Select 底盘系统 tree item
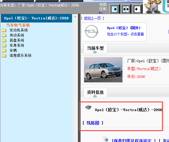The height and width of the screenshot is (142, 169). (x=17, y=40)
